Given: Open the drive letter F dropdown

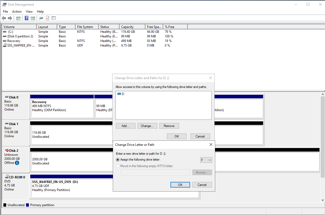Looking at the screenshot, I should pos(206,160).
